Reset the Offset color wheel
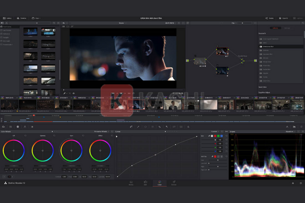Screen dimensions: 305x203 click(112, 136)
